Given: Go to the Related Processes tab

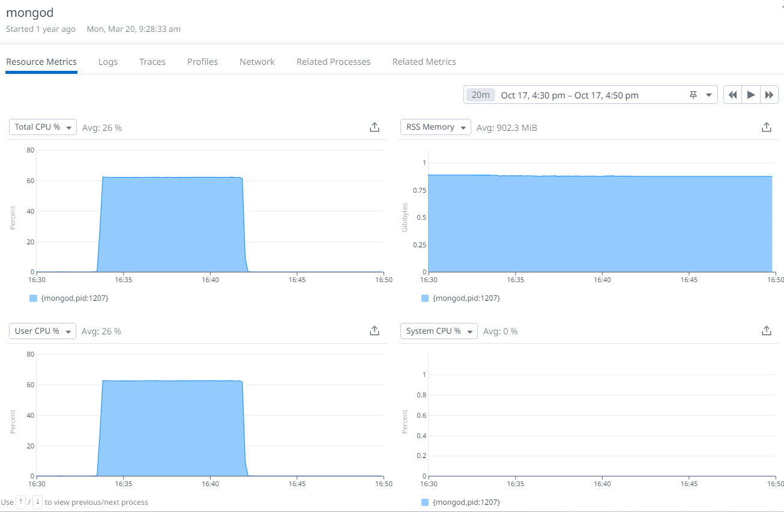Looking at the screenshot, I should click(x=333, y=62).
